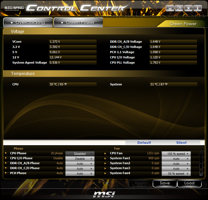208x200 pixels.
Task: Expand the System Fan2 row arrow
Action: pyautogui.click(x=105, y=163)
